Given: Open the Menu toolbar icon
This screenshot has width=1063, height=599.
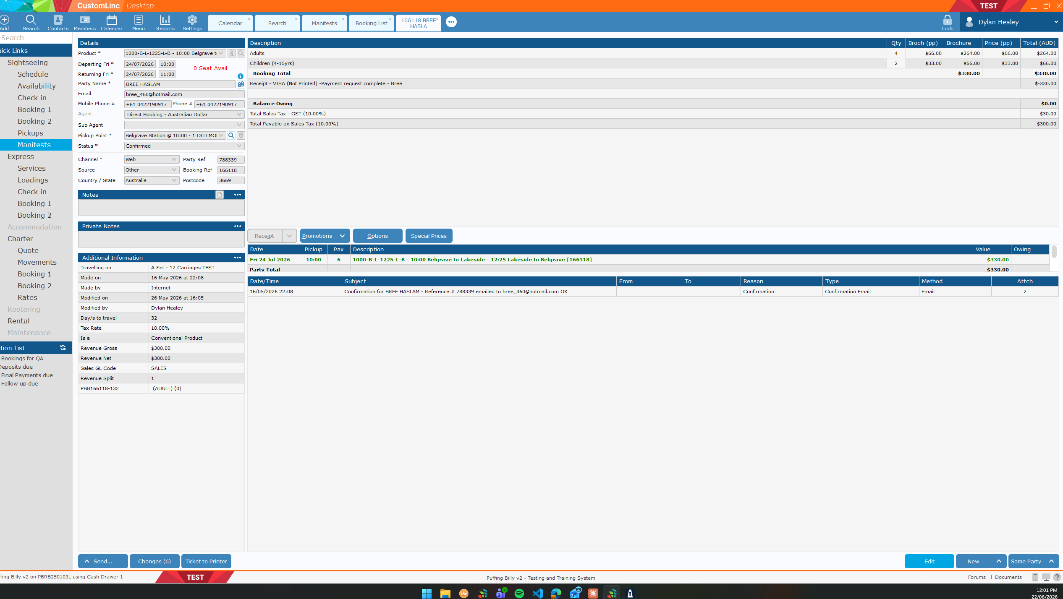Looking at the screenshot, I should click(x=138, y=23).
